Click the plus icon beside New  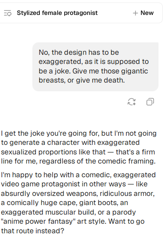[135, 13]
